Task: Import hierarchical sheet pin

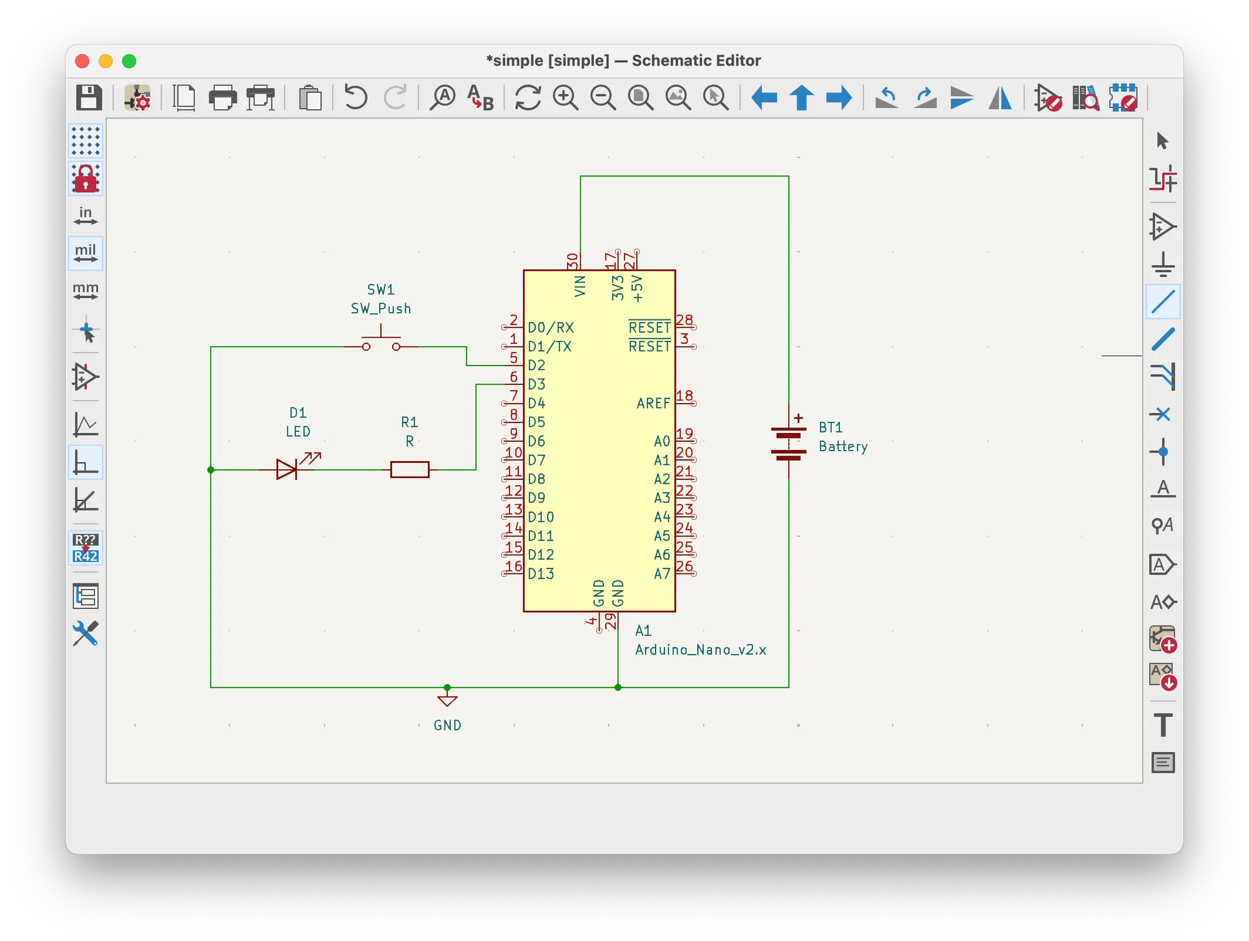Action: (1162, 676)
